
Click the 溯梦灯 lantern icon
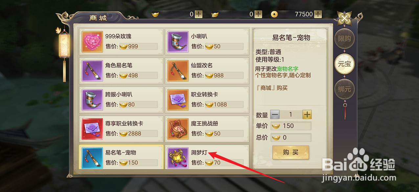178,157
